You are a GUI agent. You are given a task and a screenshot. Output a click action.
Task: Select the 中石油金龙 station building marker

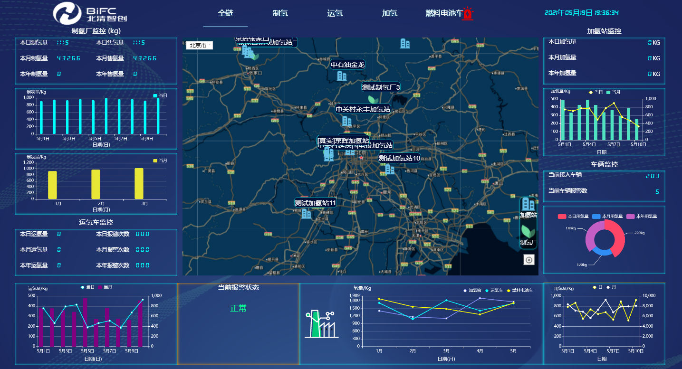342,76
